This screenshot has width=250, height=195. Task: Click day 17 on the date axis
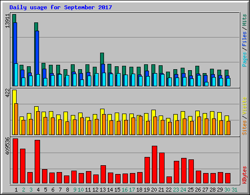(132, 190)
